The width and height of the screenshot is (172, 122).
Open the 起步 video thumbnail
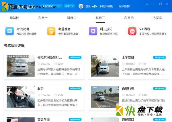click(x=21, y=97)
